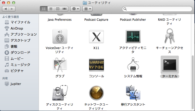This screenshot has height=111, width=195.
Task: Open the gear action menu
Action: (x=75, y=9)
